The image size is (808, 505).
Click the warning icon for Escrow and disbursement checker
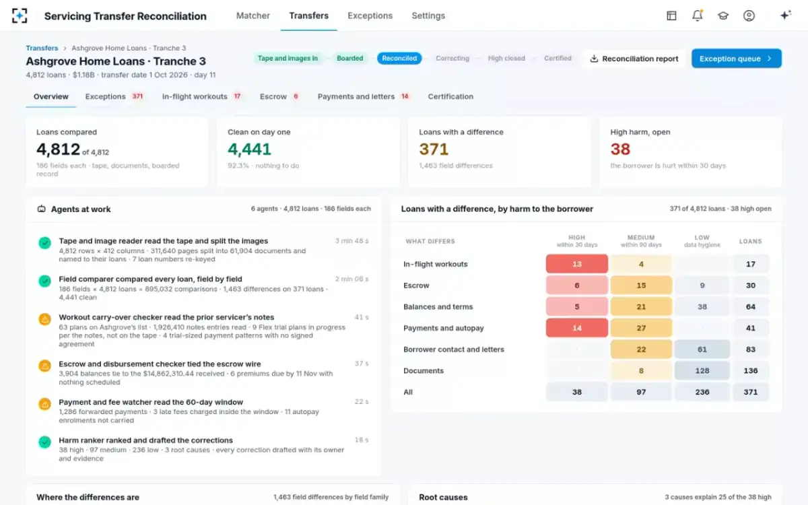(44, 366)
